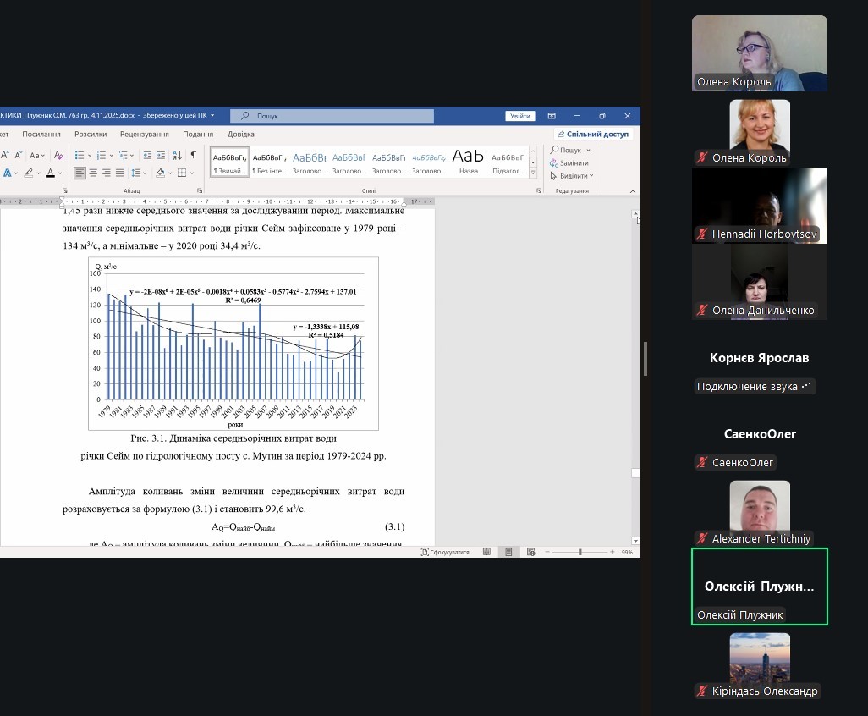
Task: Open the Розсилки ribbon tab
Action: pos(91,134)
